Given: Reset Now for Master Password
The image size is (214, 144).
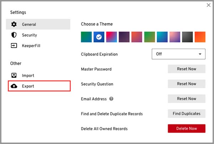Looking at the screenshot, I should 187,69.
